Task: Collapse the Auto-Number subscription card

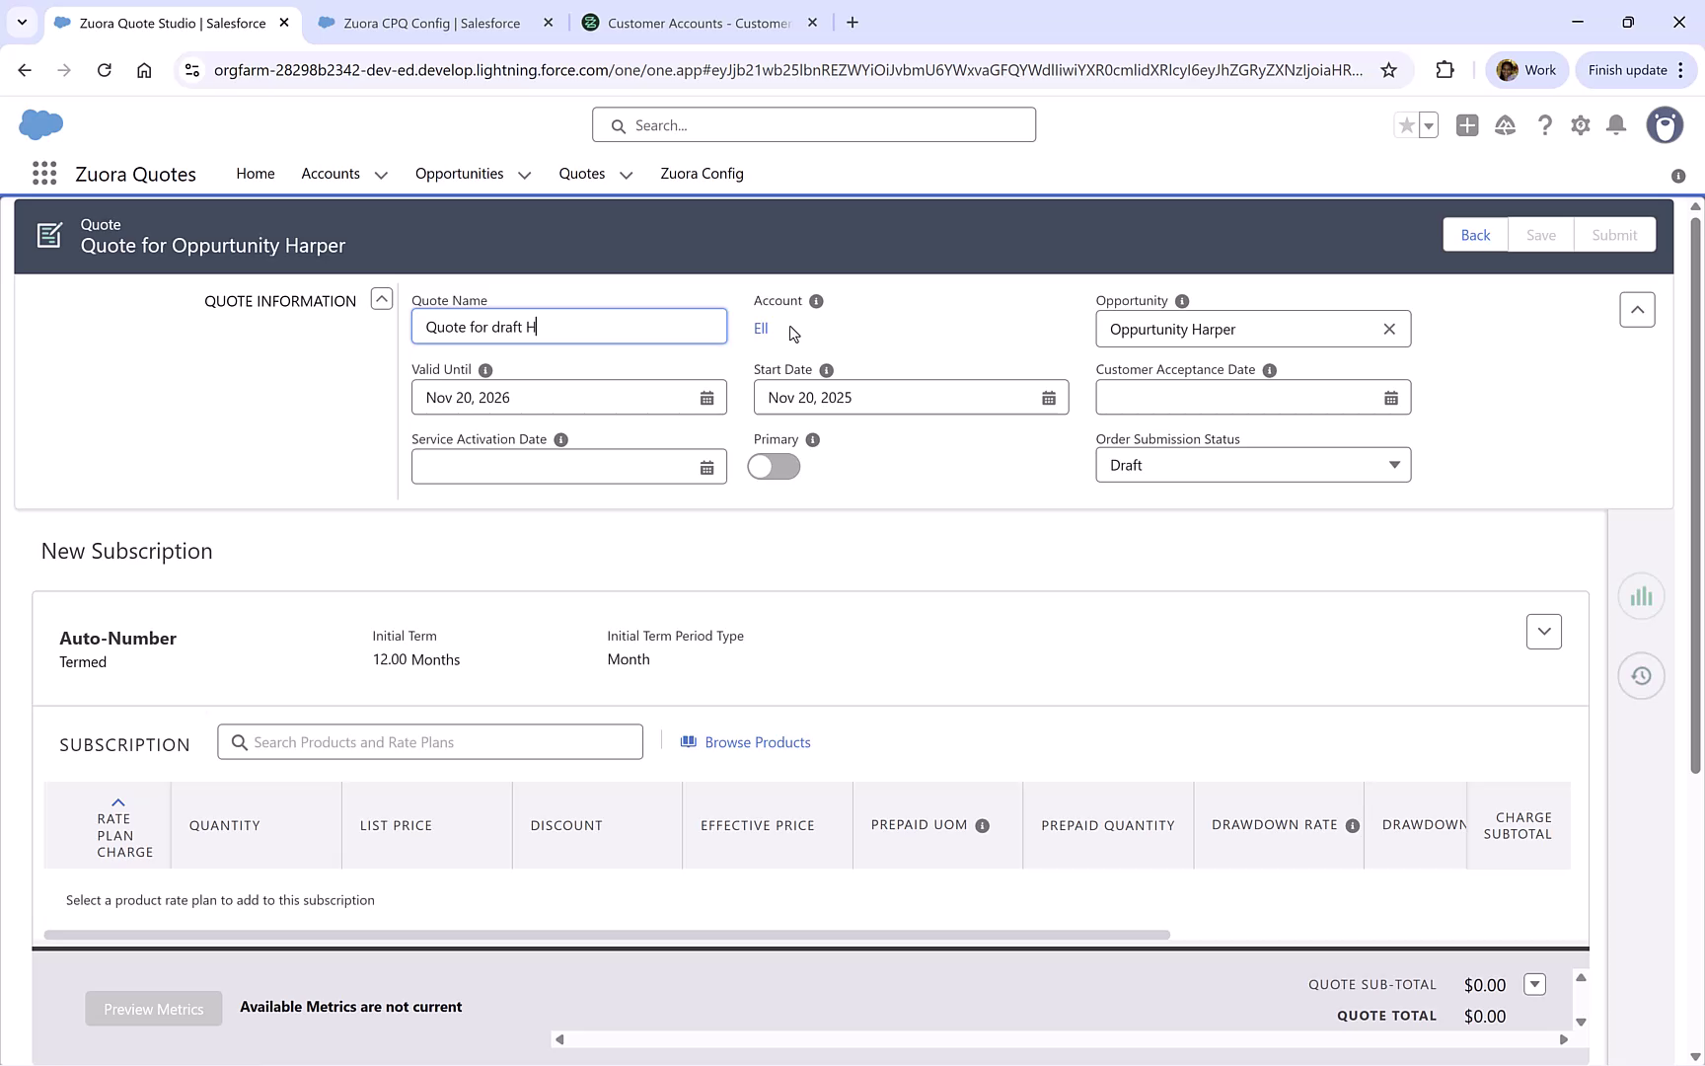Action: tap(1544, 631)
